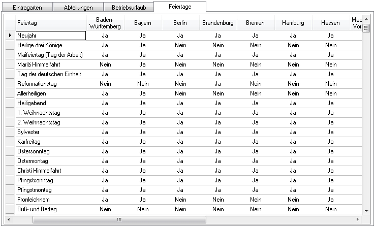Click the current row indicator arrow beside Neujahr

10,36
